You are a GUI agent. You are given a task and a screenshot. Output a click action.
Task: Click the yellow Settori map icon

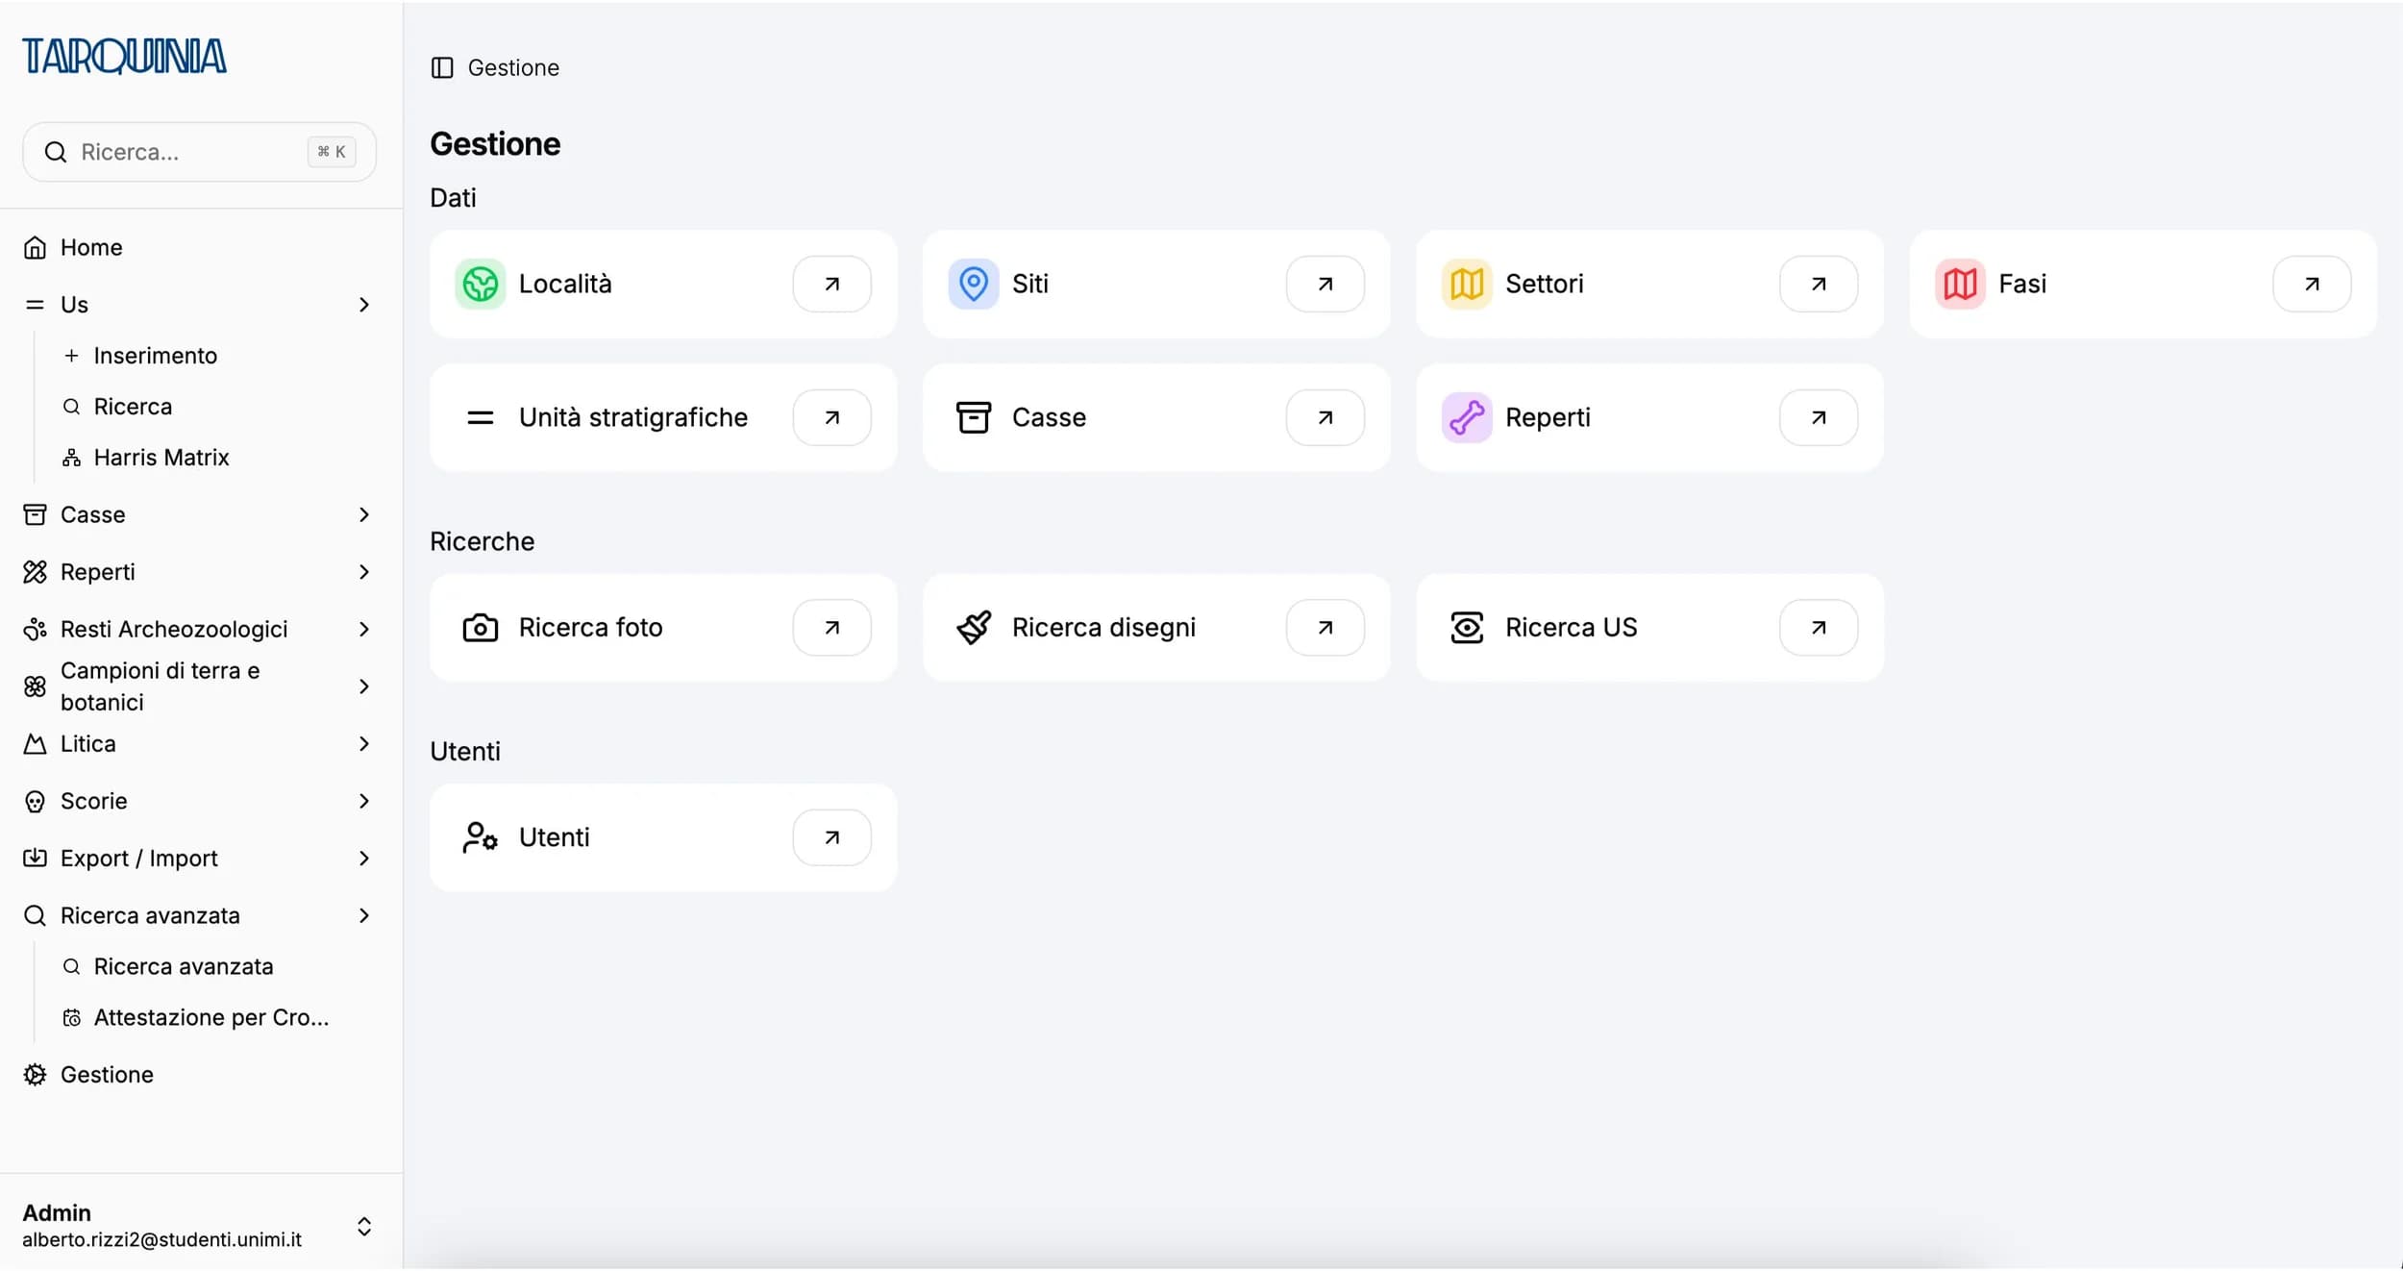coord(1466,285)
